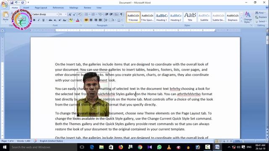Open Chrome from taskbar

pos(140,147)
